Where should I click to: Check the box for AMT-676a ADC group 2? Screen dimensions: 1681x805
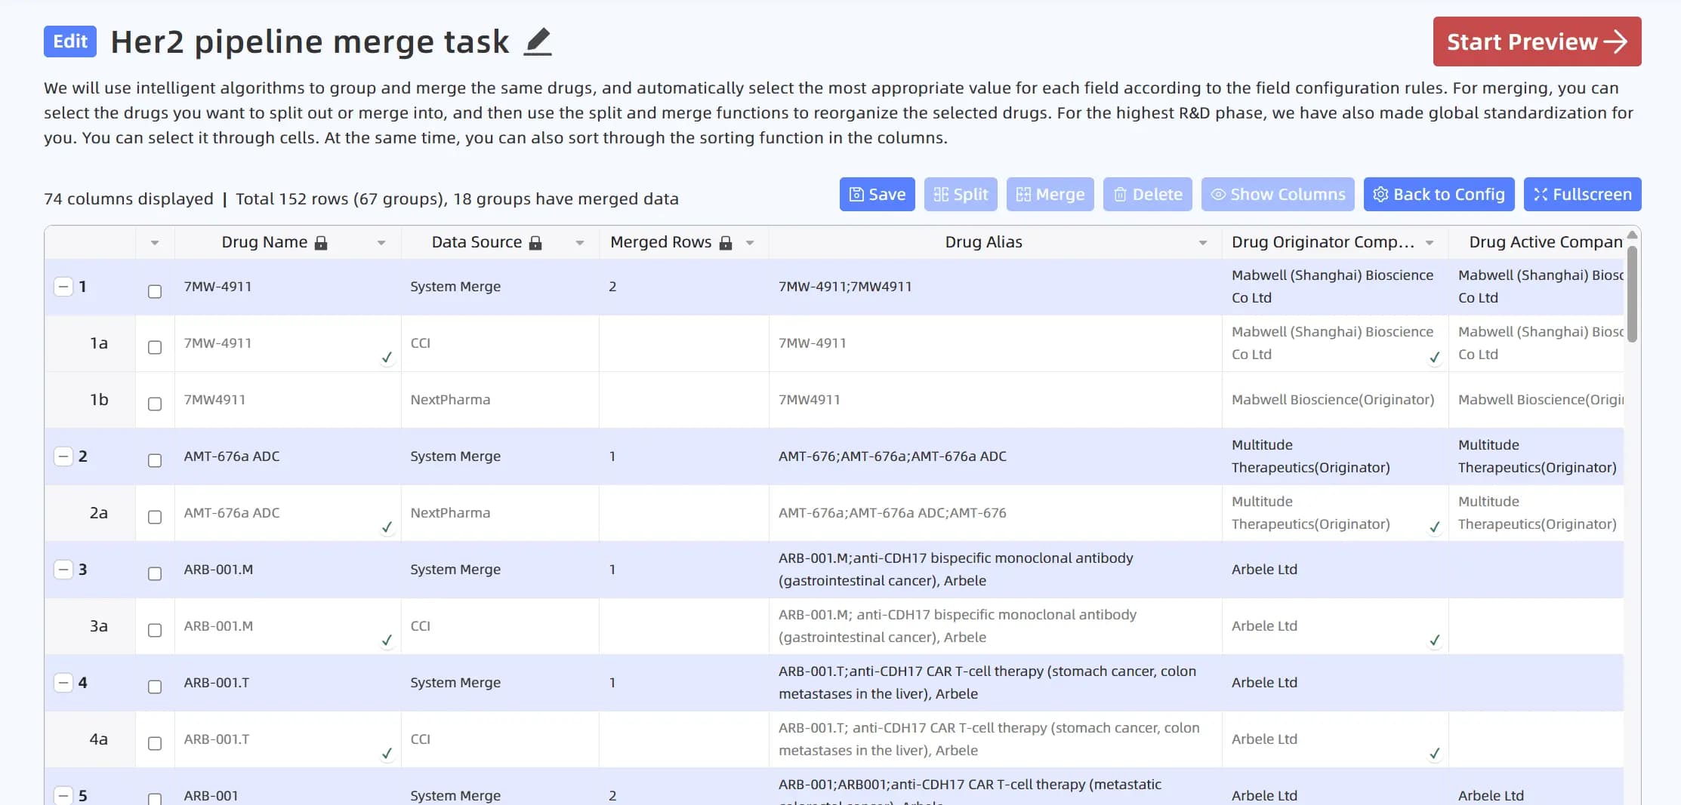pyautogui.click(x=155, y=461)
